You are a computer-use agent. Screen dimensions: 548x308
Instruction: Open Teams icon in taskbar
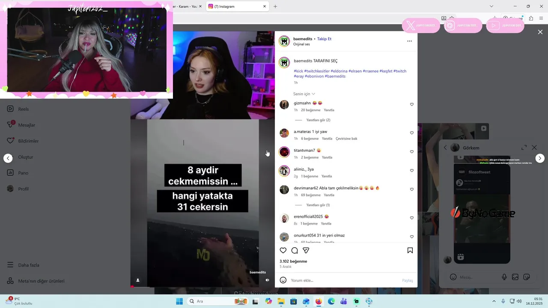(x=344, y=301)
